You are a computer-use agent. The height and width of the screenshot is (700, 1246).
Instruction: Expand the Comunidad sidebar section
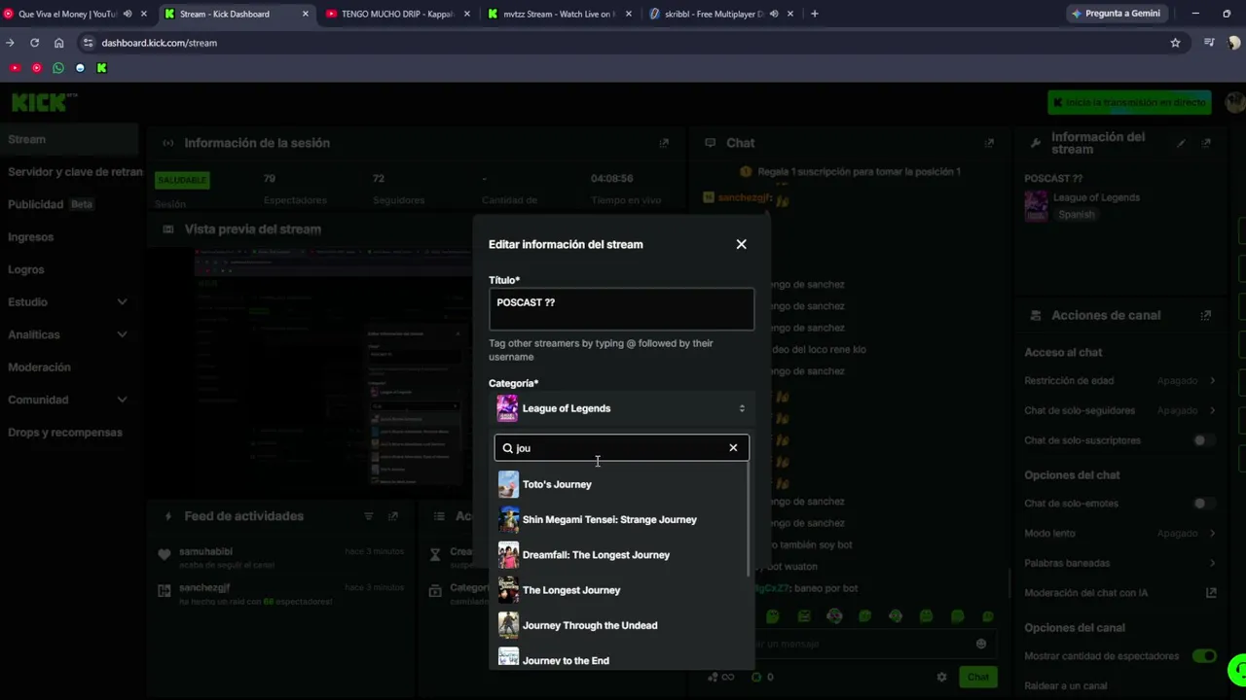(67, 400)
